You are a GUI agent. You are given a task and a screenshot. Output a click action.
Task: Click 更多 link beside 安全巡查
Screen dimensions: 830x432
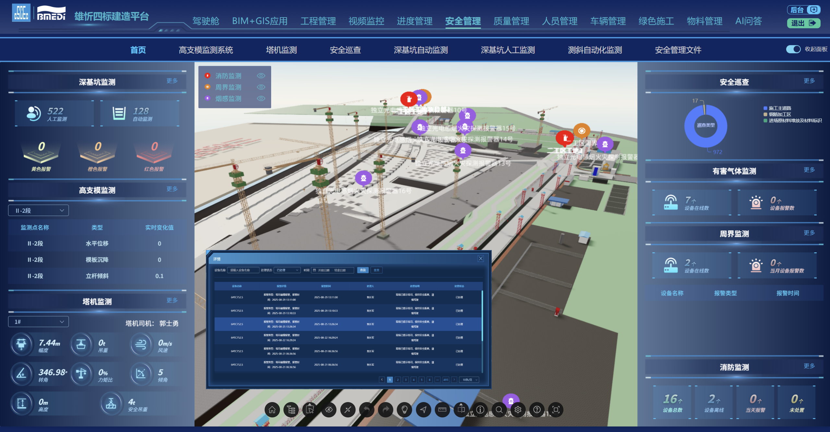(809, 81)
